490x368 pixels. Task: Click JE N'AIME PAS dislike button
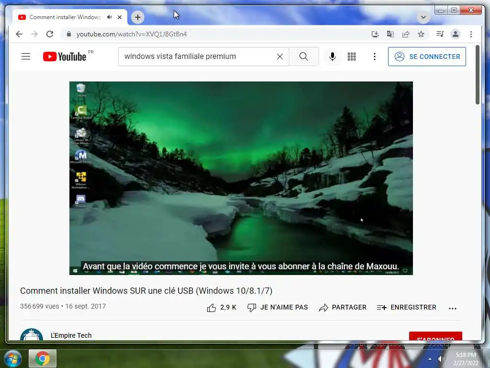pos(278,308)
